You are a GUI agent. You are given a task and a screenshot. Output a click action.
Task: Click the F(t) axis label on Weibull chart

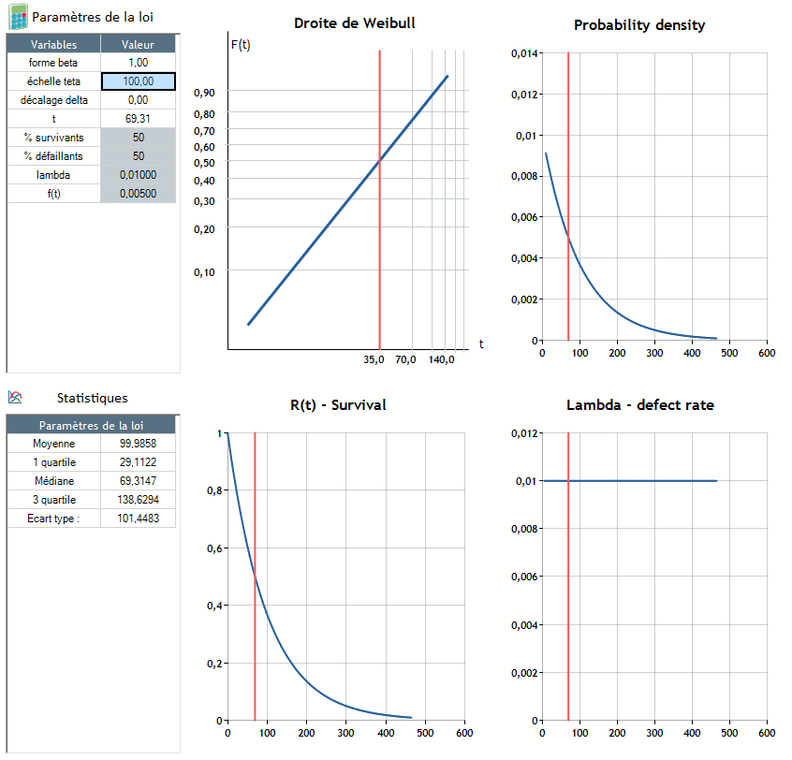(x=241, y=45)
